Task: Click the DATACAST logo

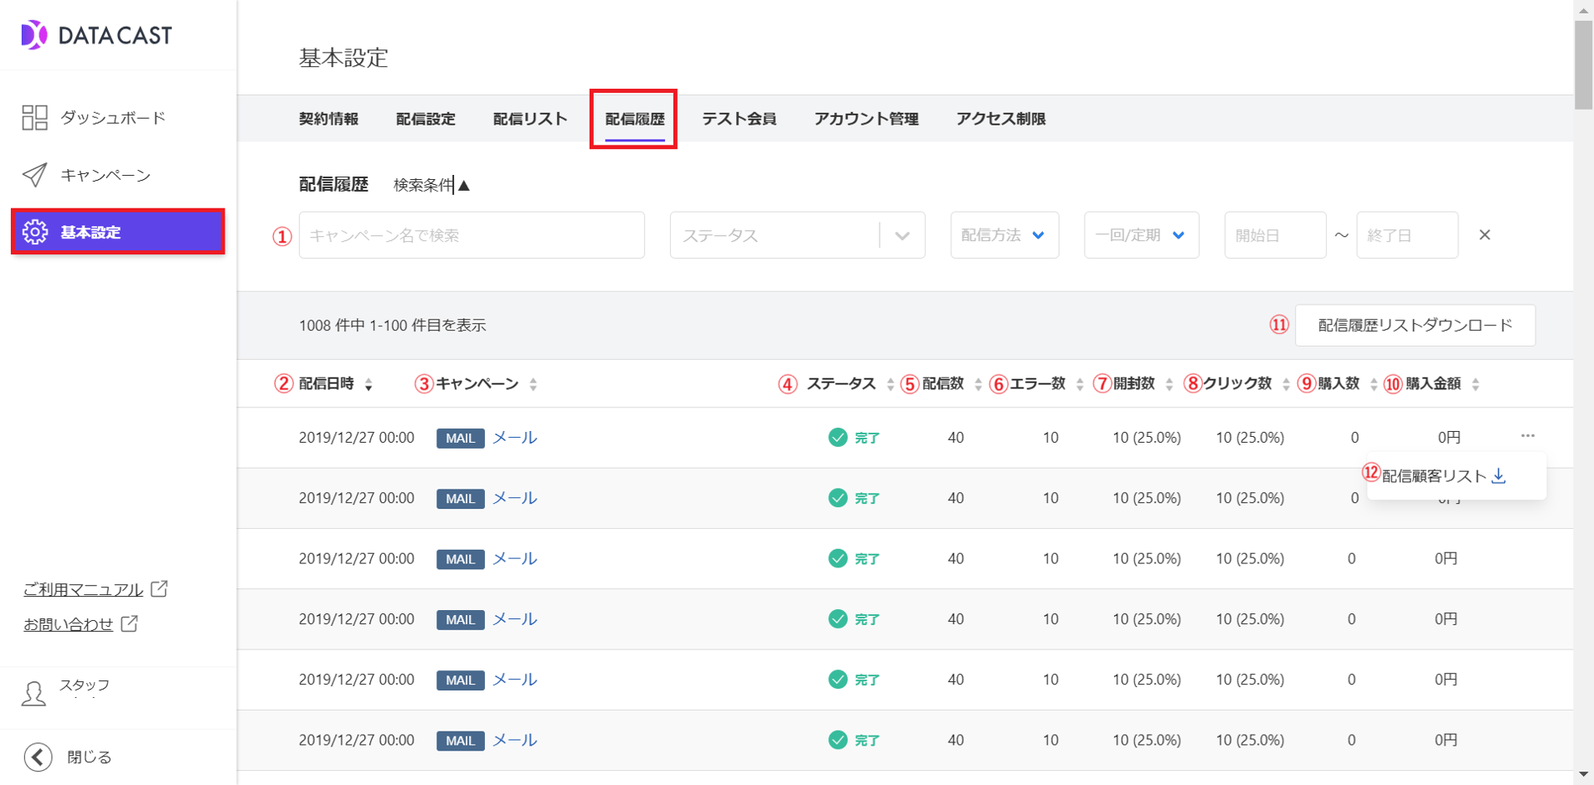Action: [x=96, y=35]
